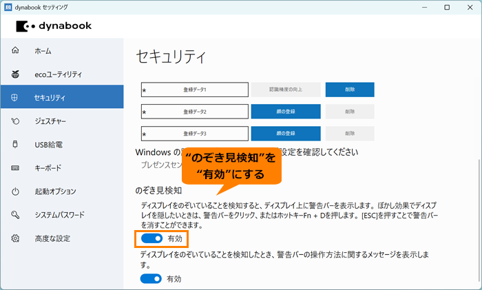
Task: Open the キーボード settings
Action: tap(62, 168)
